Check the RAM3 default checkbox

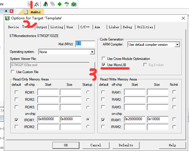click(x=103, y=107)
